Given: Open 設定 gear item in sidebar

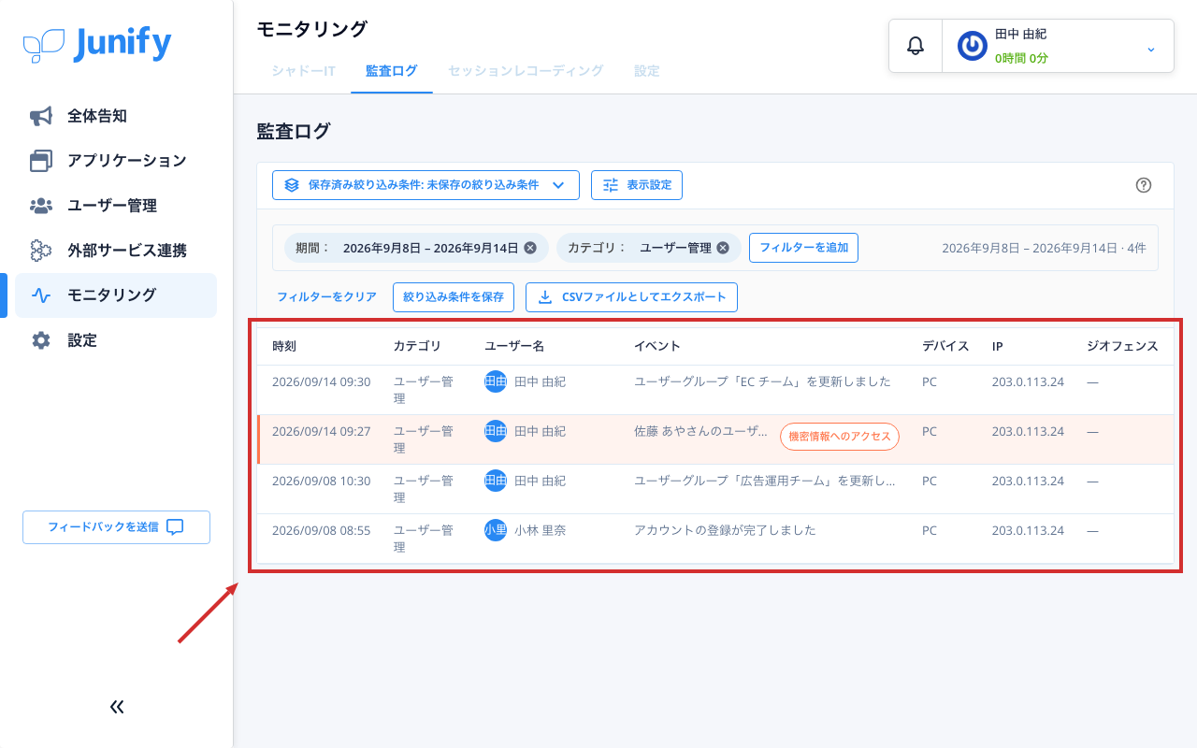Looking at the screenshot, I should click(x=116, y=340).
